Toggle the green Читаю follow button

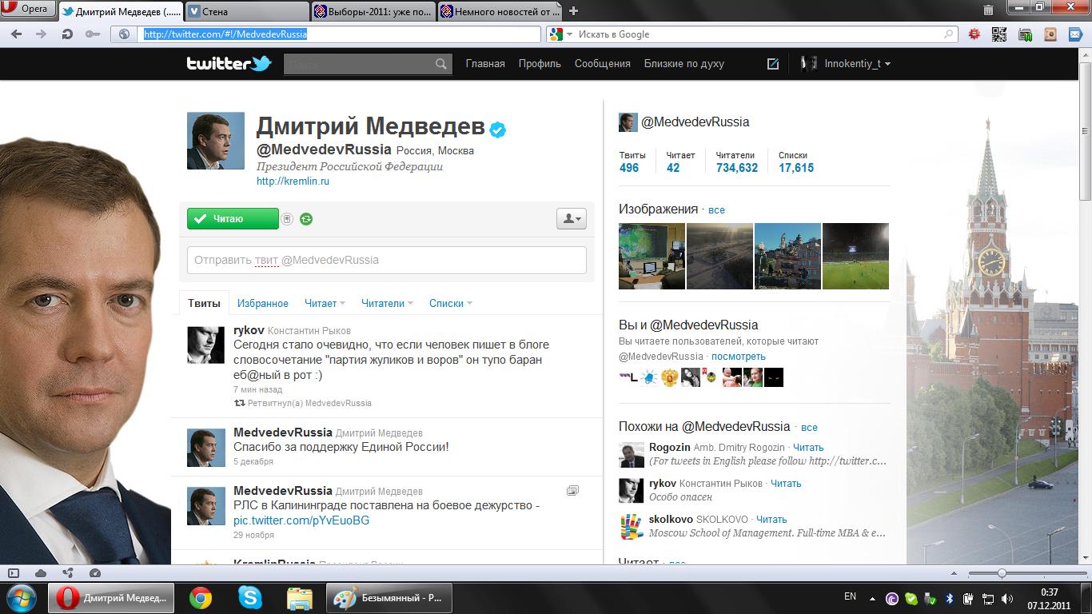tap(233, 219)
